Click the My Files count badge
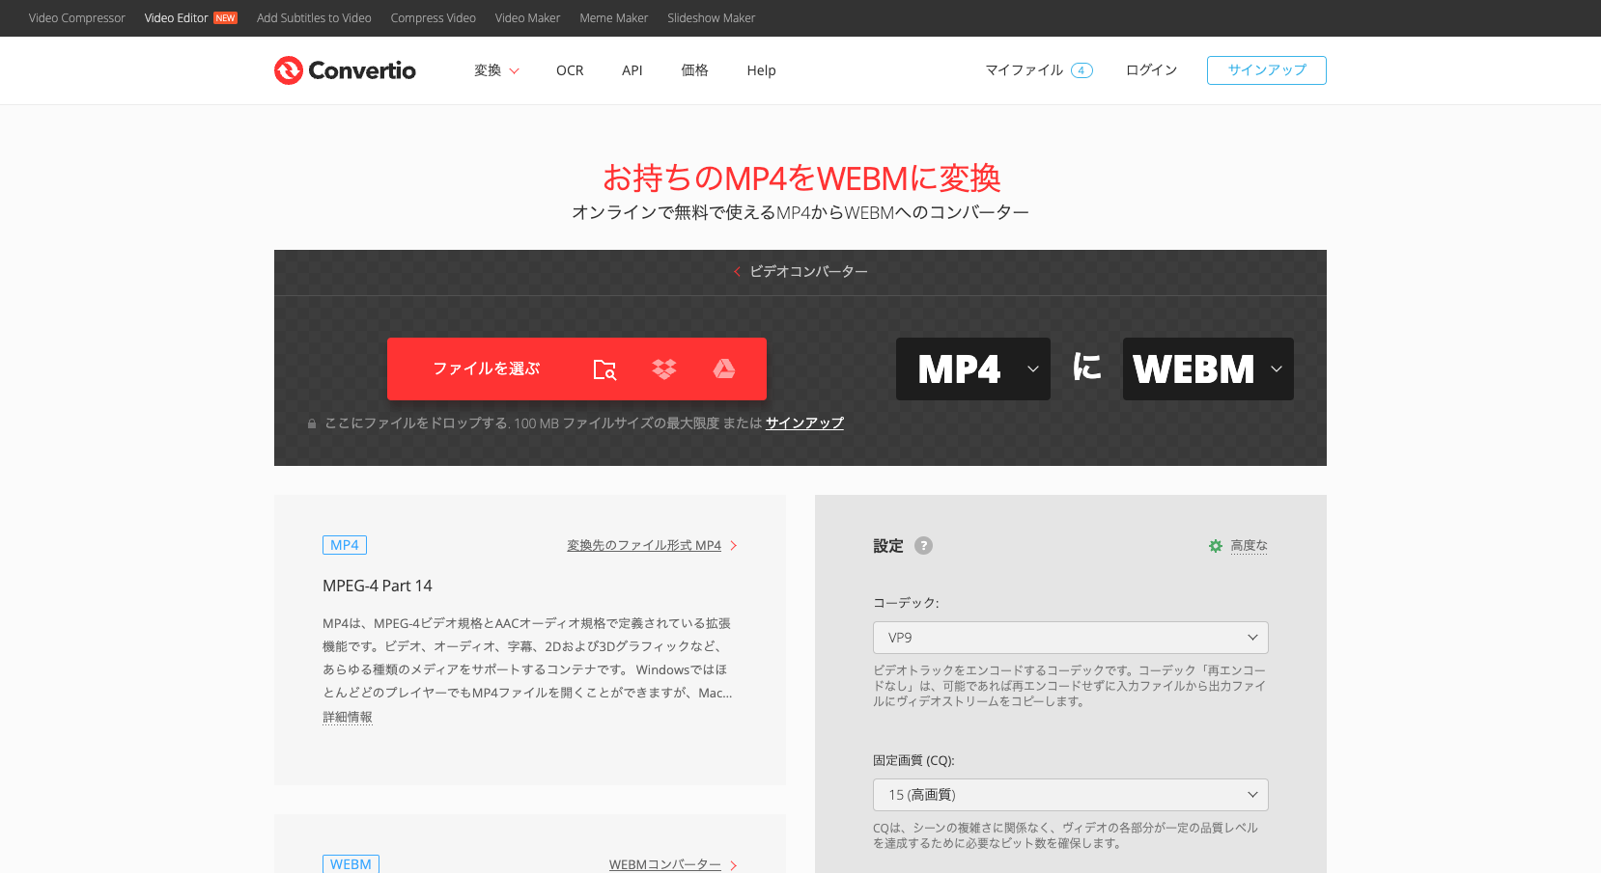The image size is (1601, 873). click(1081, 70)
